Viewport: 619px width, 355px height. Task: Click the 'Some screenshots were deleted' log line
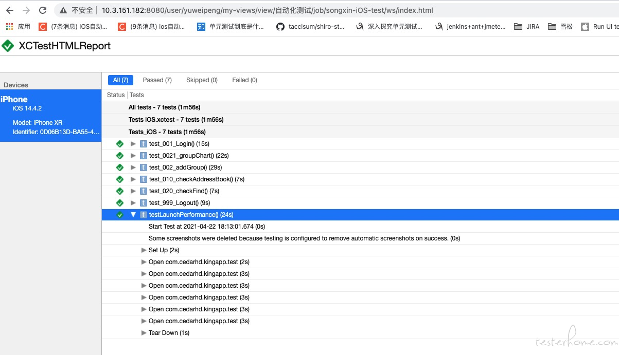tap(304, 238)
